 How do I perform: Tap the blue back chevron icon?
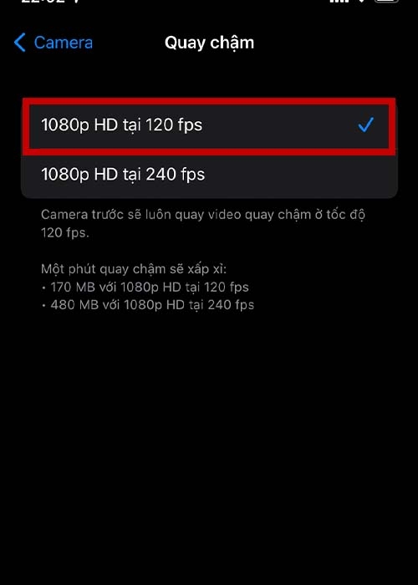click(x=19, y=42)
